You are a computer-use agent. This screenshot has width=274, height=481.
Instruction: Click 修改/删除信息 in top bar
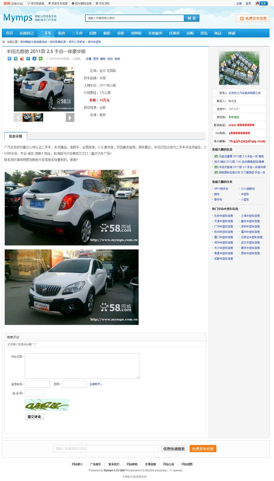pos(81,3)
